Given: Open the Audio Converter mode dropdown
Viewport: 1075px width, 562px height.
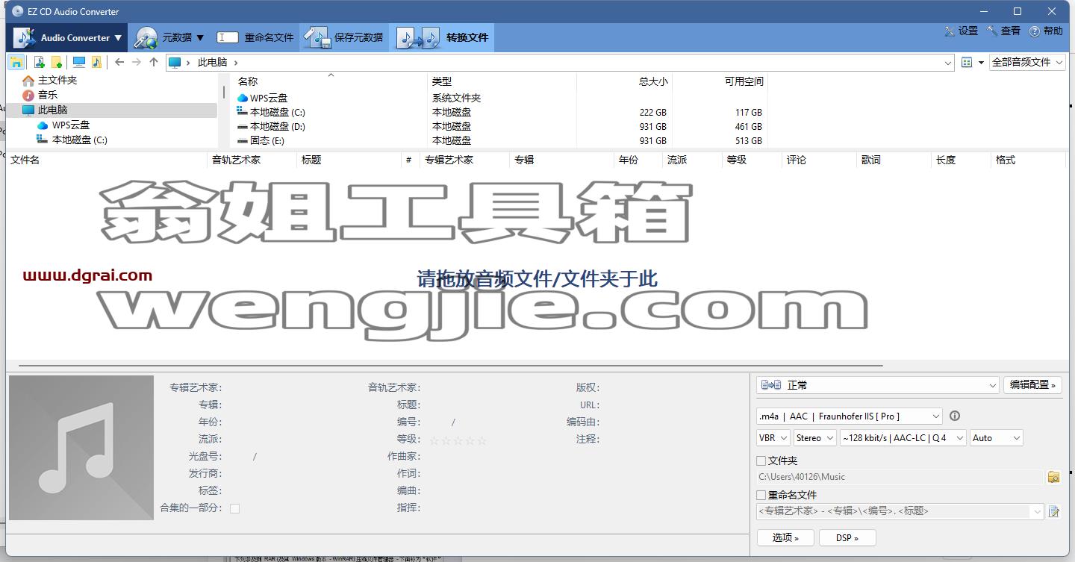Looking at the screenshot, I should (x=67, y=37).
